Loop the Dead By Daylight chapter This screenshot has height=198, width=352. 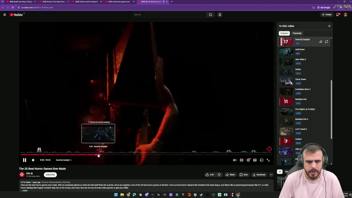click(326, 42)
